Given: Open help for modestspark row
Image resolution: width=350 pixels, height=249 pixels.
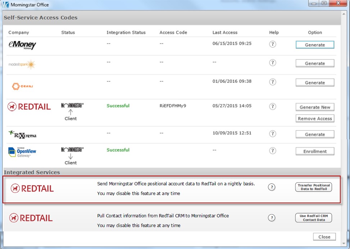Looking at the screenshot, I should point(273,63).
